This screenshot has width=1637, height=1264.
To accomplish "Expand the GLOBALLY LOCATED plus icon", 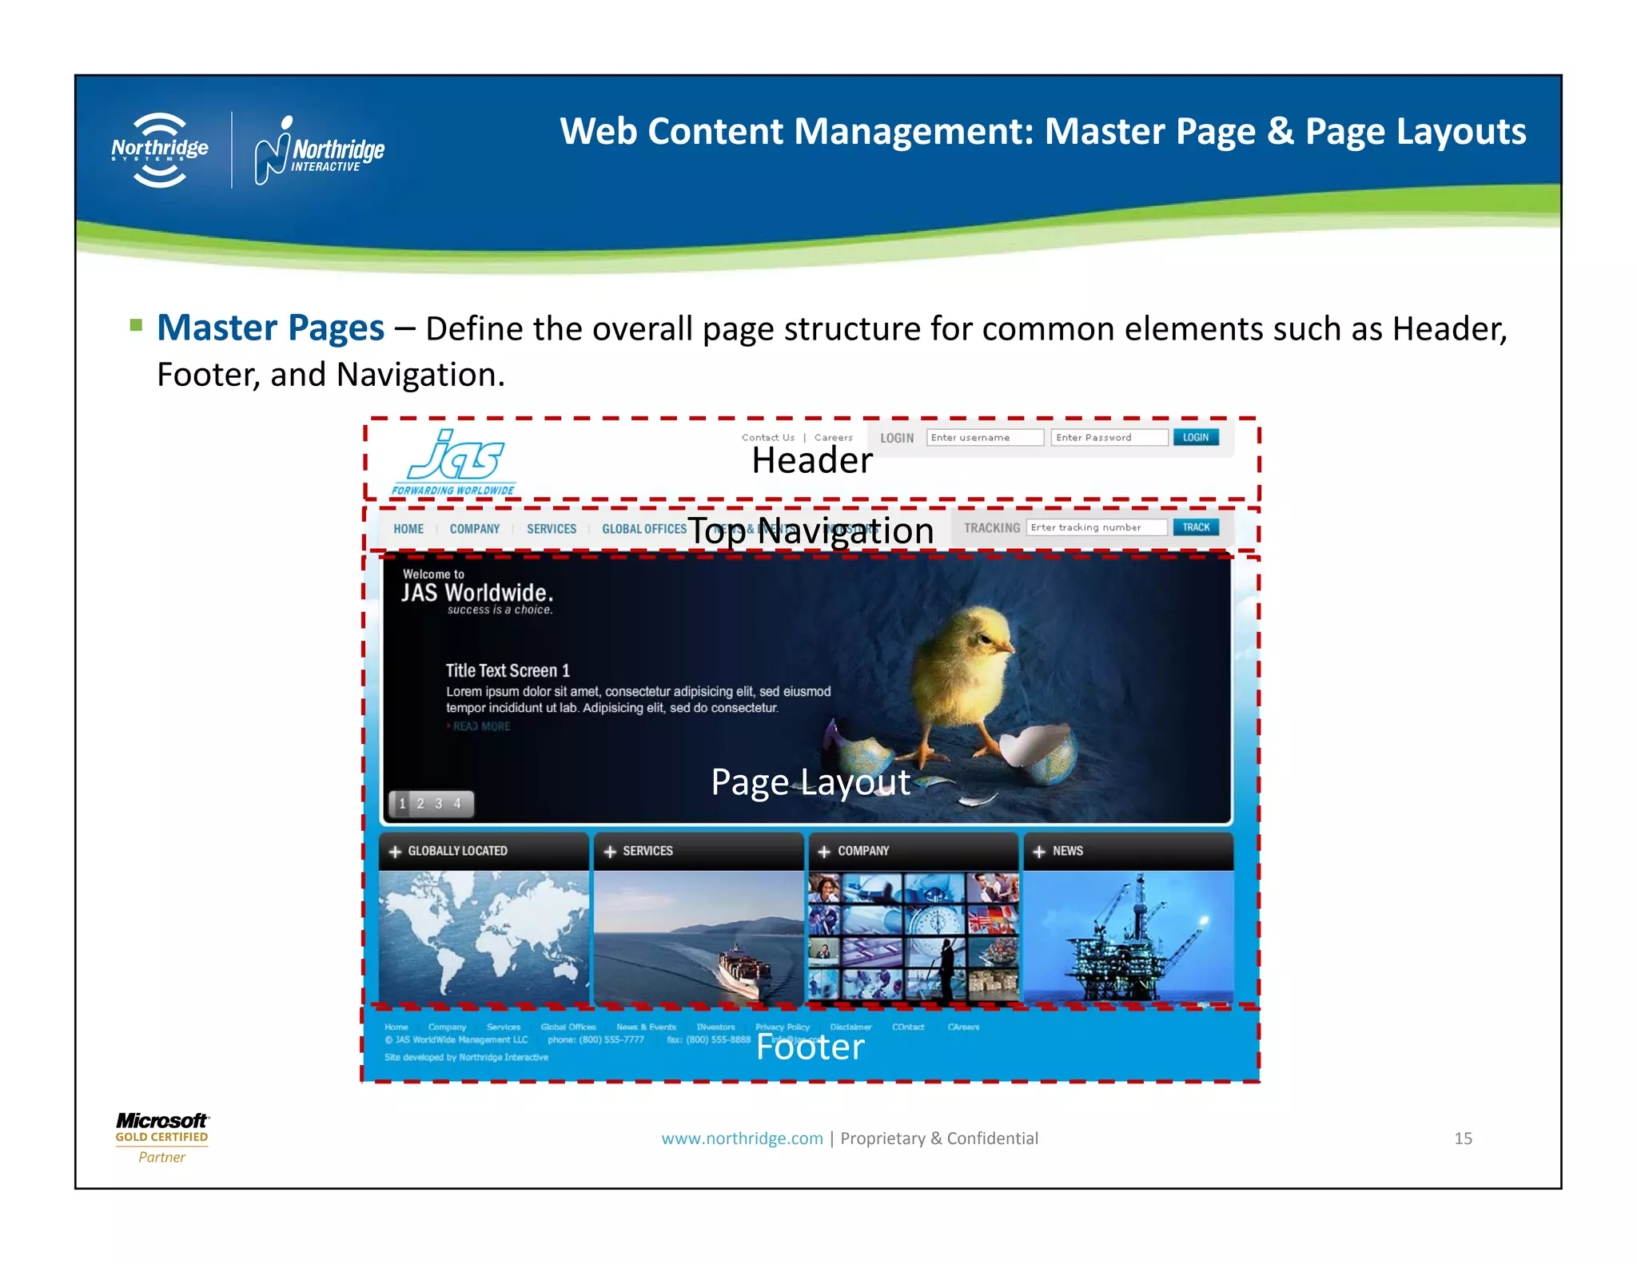I will (395, 852).
